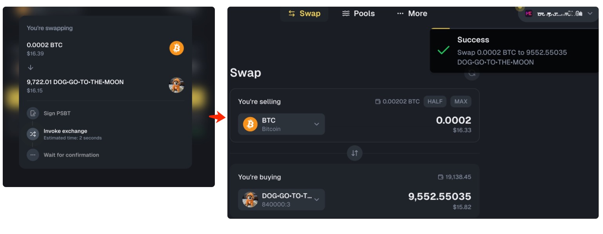
Task: Click the BTC wallet balance icon
Action: click(x=378, y=102)
